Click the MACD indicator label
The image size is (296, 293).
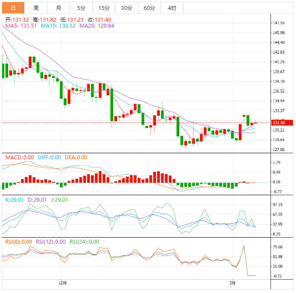pos(19,158)
